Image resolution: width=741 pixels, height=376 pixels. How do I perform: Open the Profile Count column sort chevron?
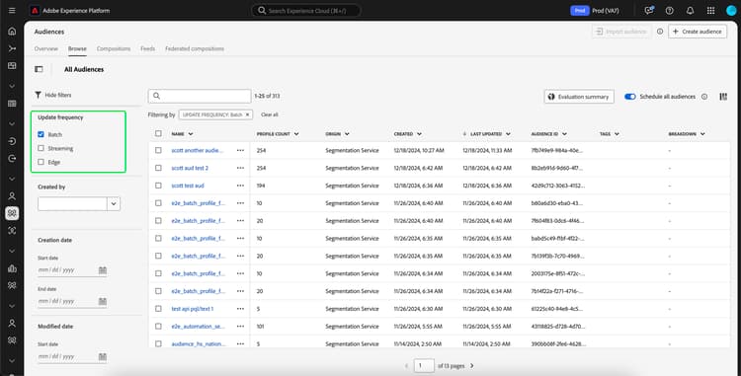(296, 134)
